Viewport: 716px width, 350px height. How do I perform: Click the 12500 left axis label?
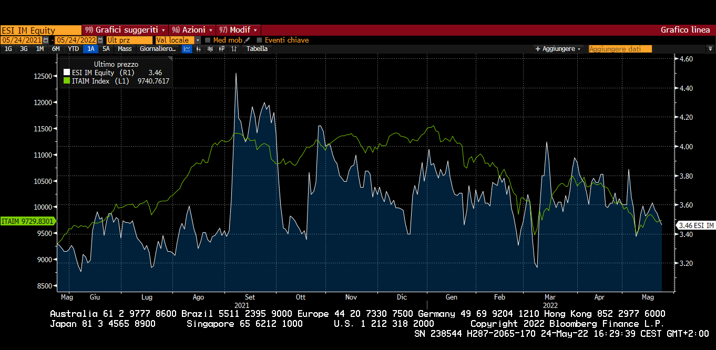(43, 76)
